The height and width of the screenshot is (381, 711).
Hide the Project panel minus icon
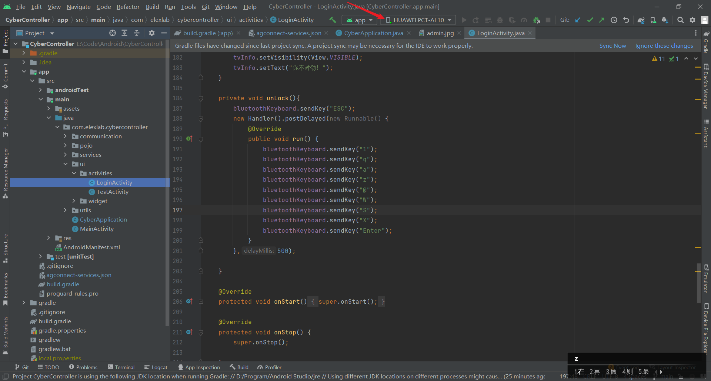coord(164,33)
